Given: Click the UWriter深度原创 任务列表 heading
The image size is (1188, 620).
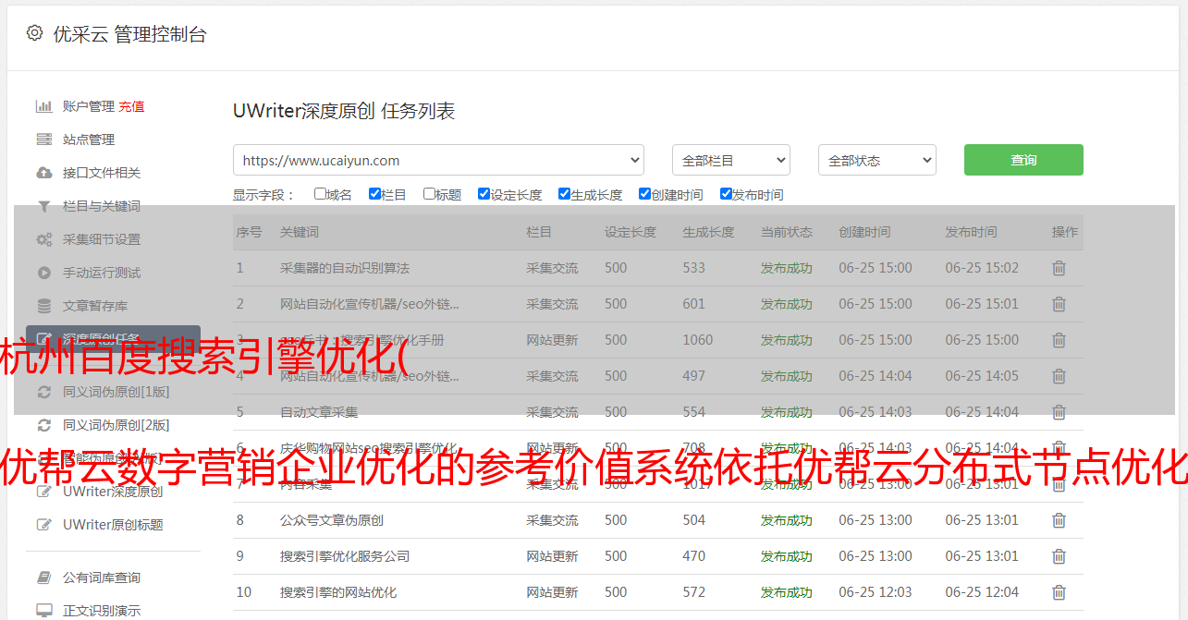Looking at the screenshot, I should pos(344,111).
